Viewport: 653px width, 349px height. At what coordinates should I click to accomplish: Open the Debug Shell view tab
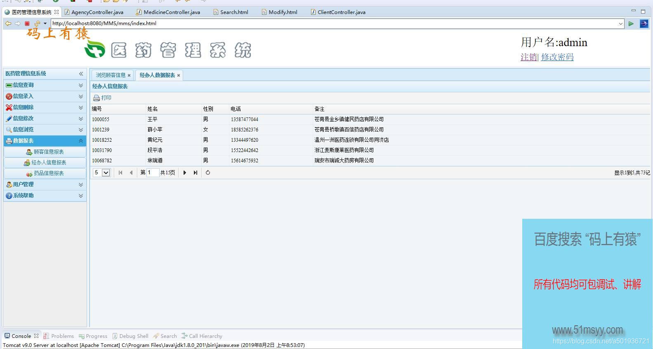point(130,336)
